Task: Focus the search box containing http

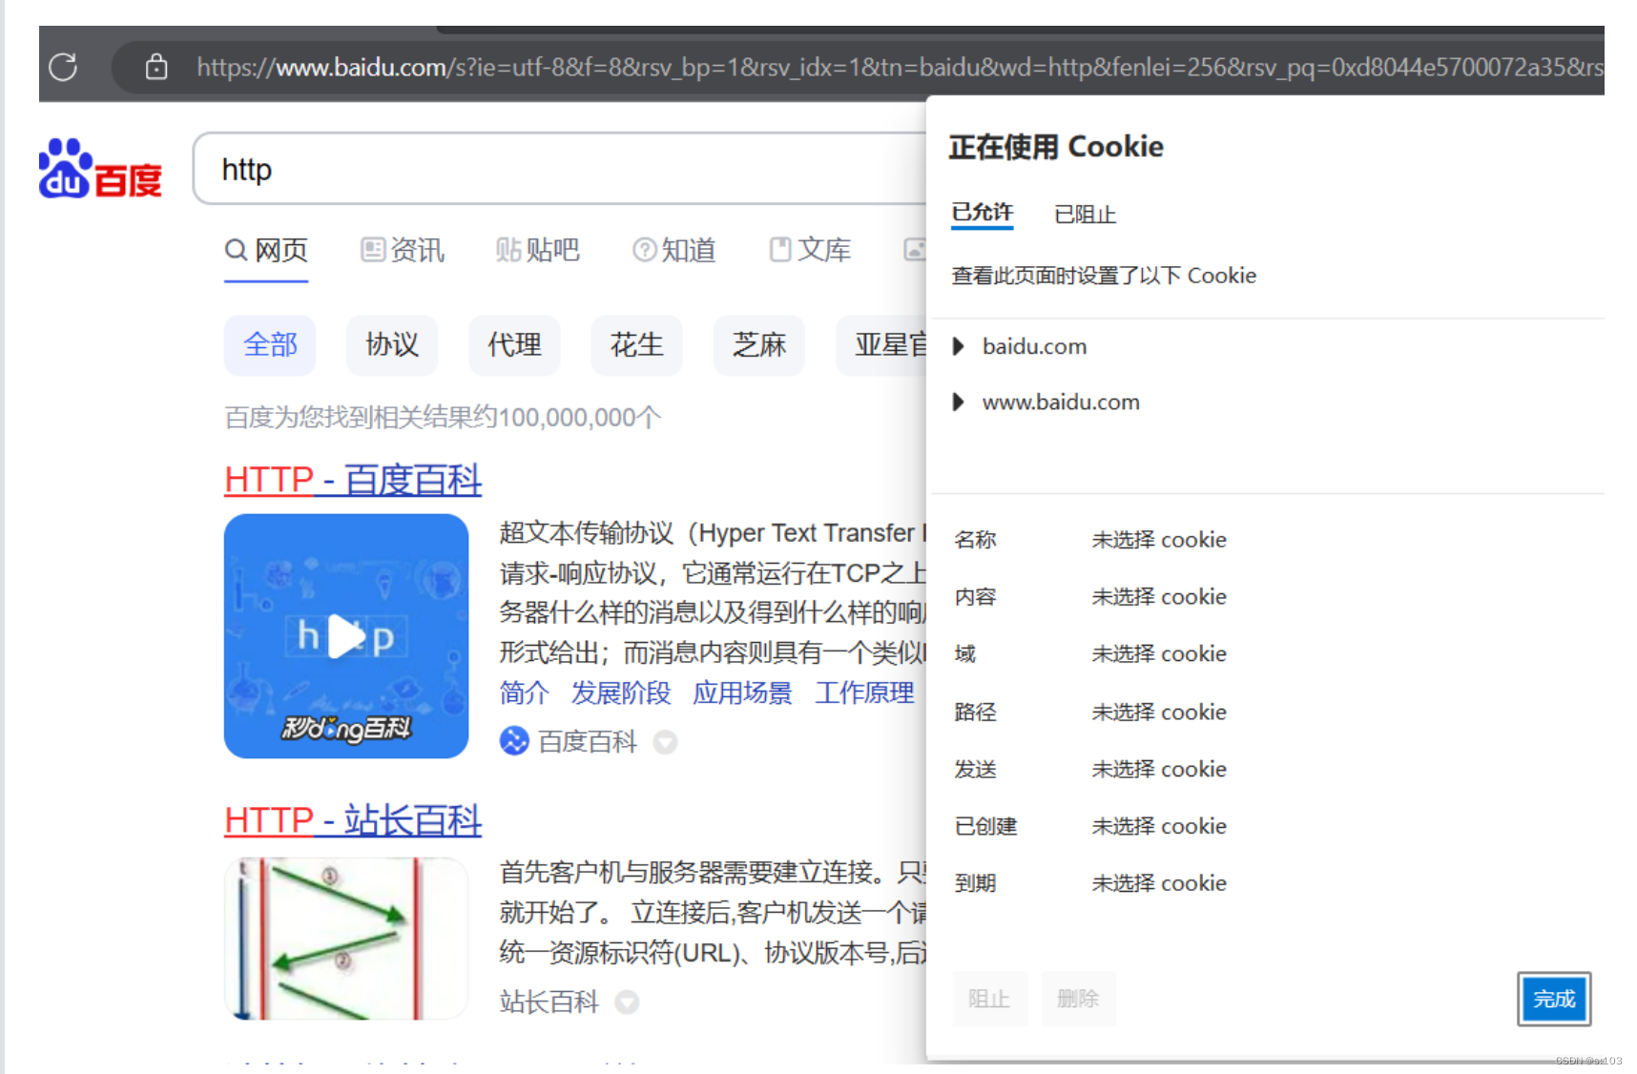Action: 559,169
